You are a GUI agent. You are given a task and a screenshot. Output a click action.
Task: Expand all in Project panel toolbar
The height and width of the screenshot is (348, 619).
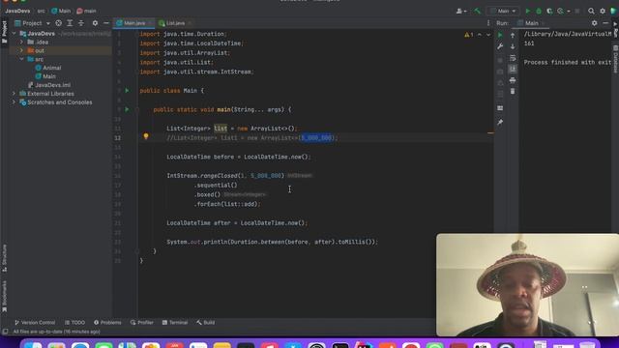click(x=70, y=23)
